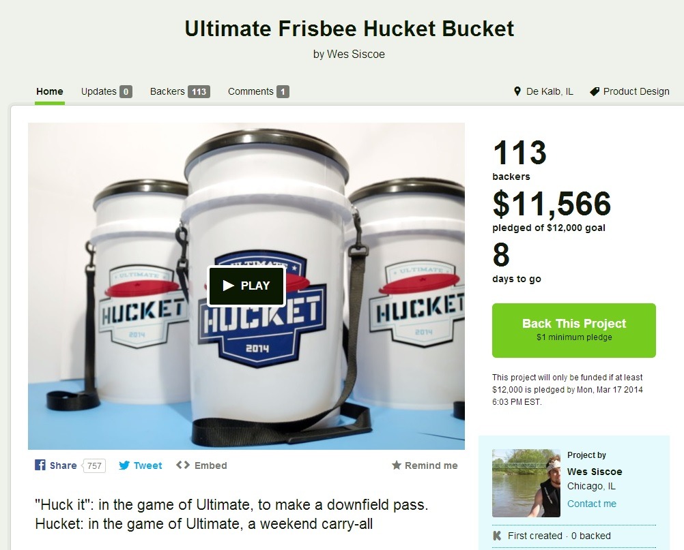Screen dimensions: 684x550
Task: Open the Backers tab
Action: [180, 91]
